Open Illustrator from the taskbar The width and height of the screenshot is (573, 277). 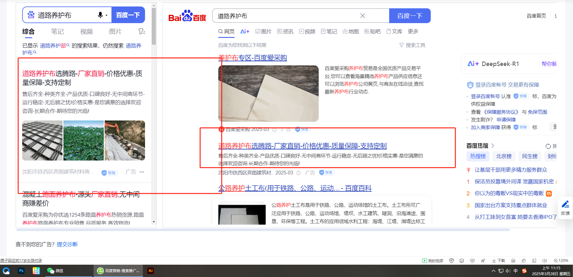(151, 271)
